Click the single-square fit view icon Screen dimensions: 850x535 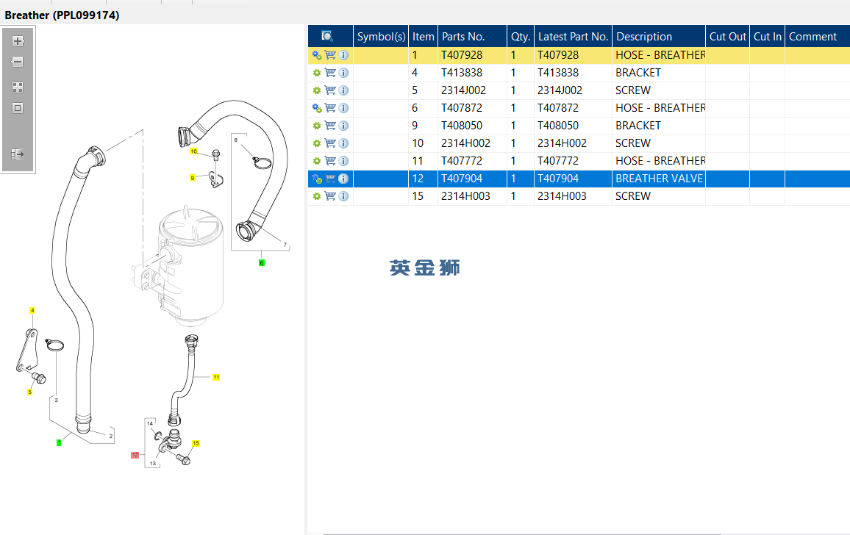pos(18,108)
